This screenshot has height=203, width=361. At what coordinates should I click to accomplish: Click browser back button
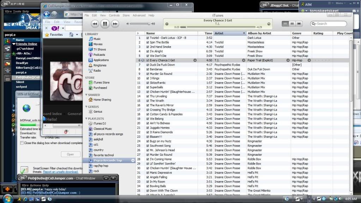coord(47,14)
